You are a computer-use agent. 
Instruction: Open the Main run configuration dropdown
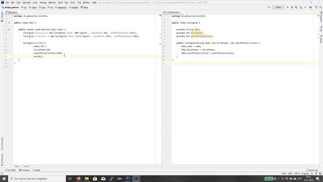tap(279, 7)
